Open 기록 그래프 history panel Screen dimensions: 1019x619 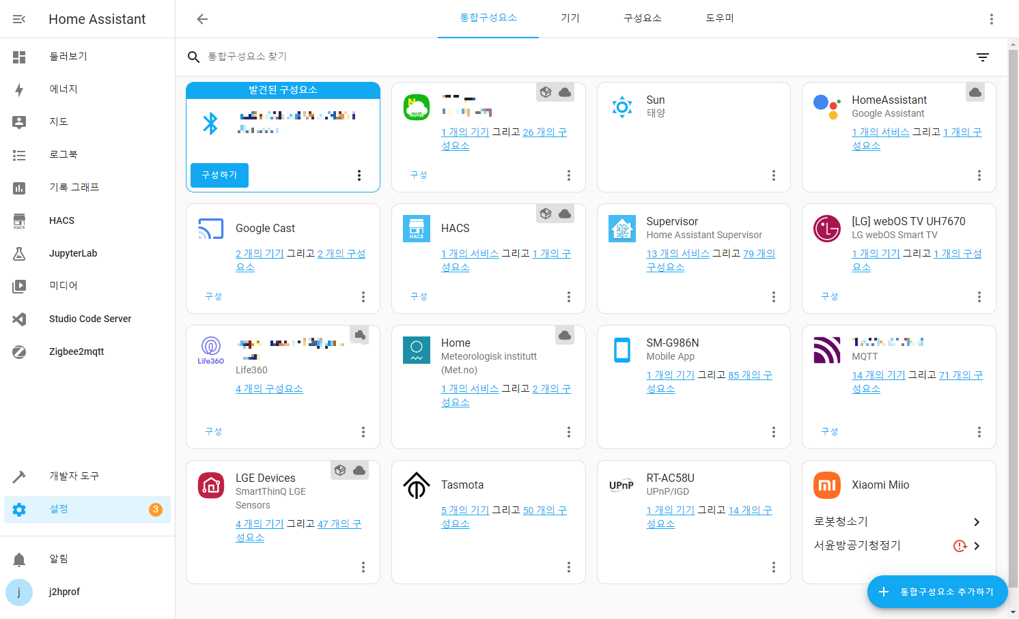click(x=87, y=188)
